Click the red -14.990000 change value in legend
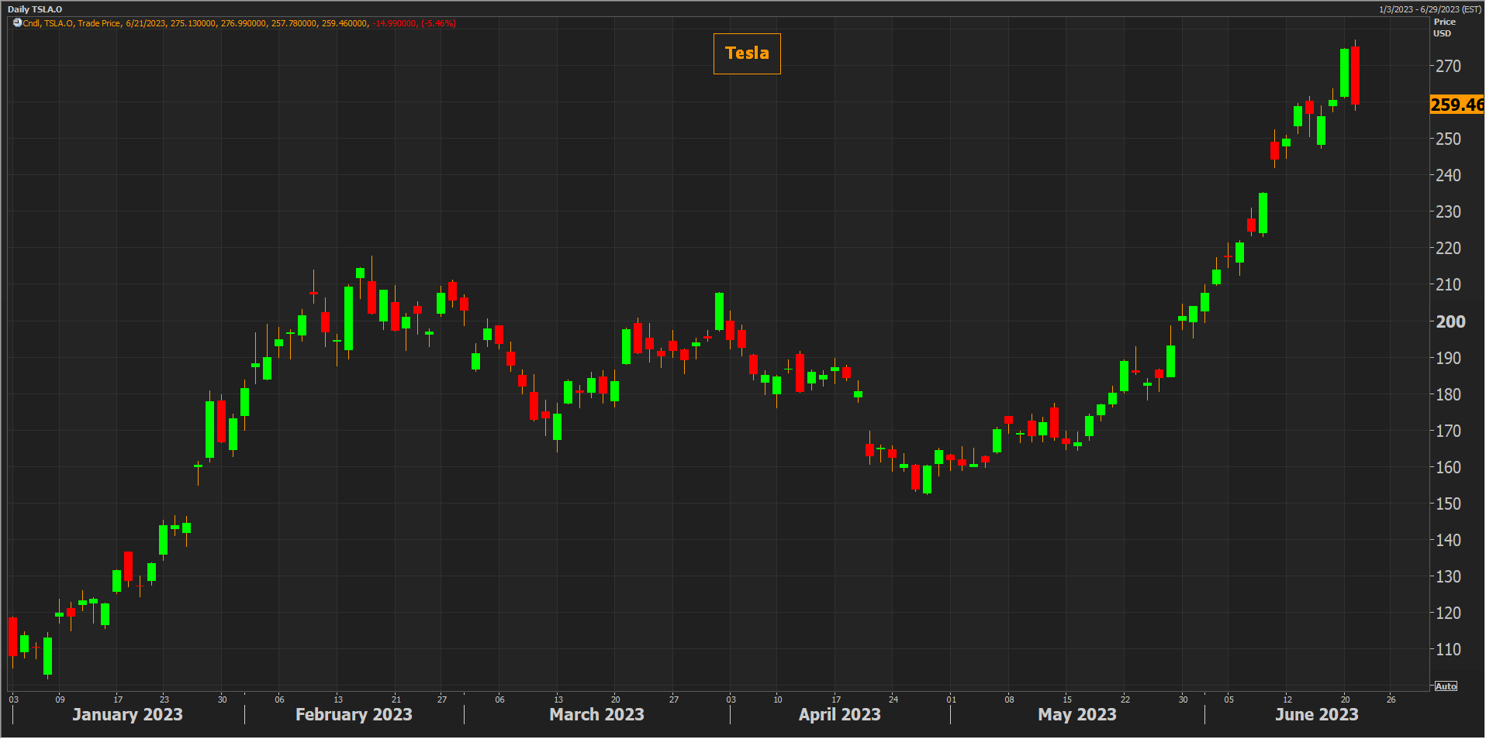Screen dimensions: 1486x739 point(396,23)
